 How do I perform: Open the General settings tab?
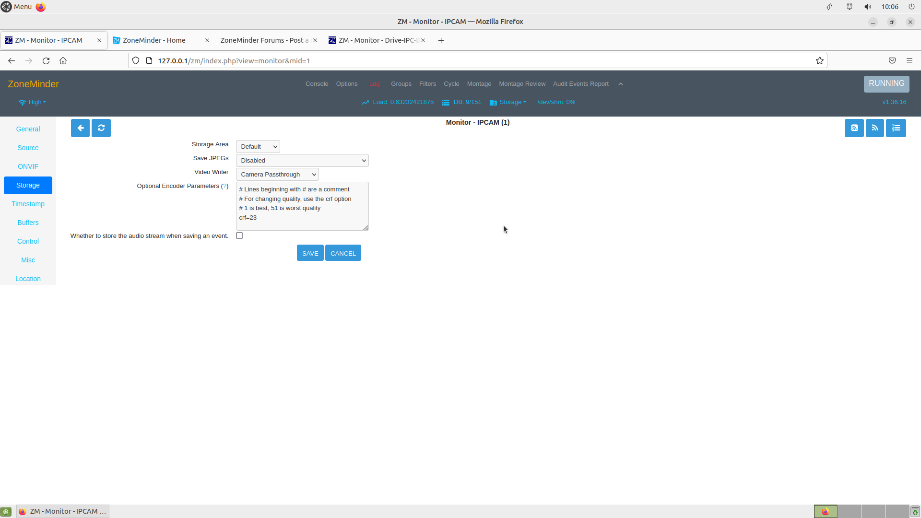click(x=28, y=129)
